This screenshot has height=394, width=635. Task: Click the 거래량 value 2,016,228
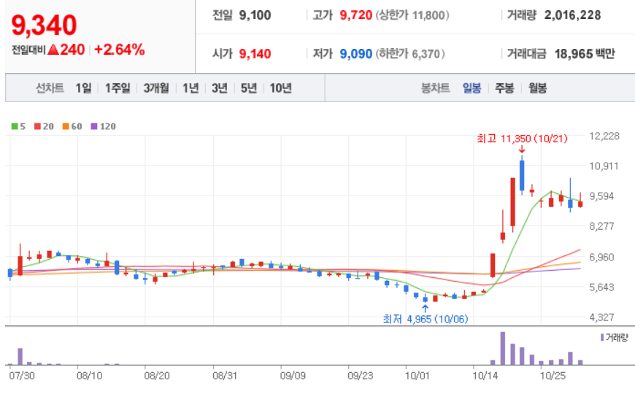[x=573, y=15]
